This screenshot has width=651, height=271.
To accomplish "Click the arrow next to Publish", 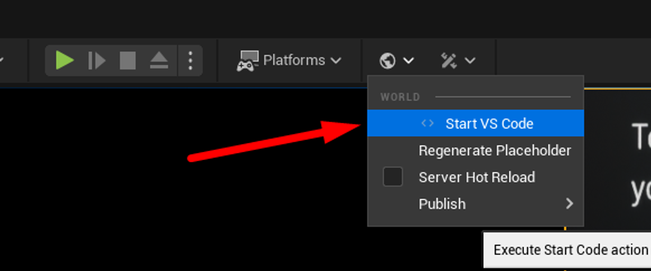I will click(569, 204).
